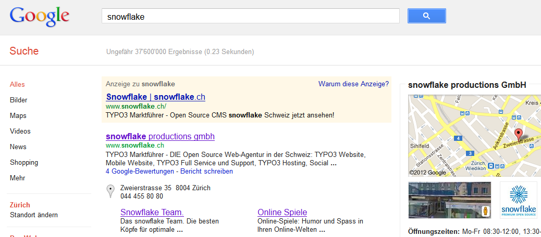The width and height of the screenshot is (541, 237).
Task: Click the Google logo
Action: coord(40,17)
